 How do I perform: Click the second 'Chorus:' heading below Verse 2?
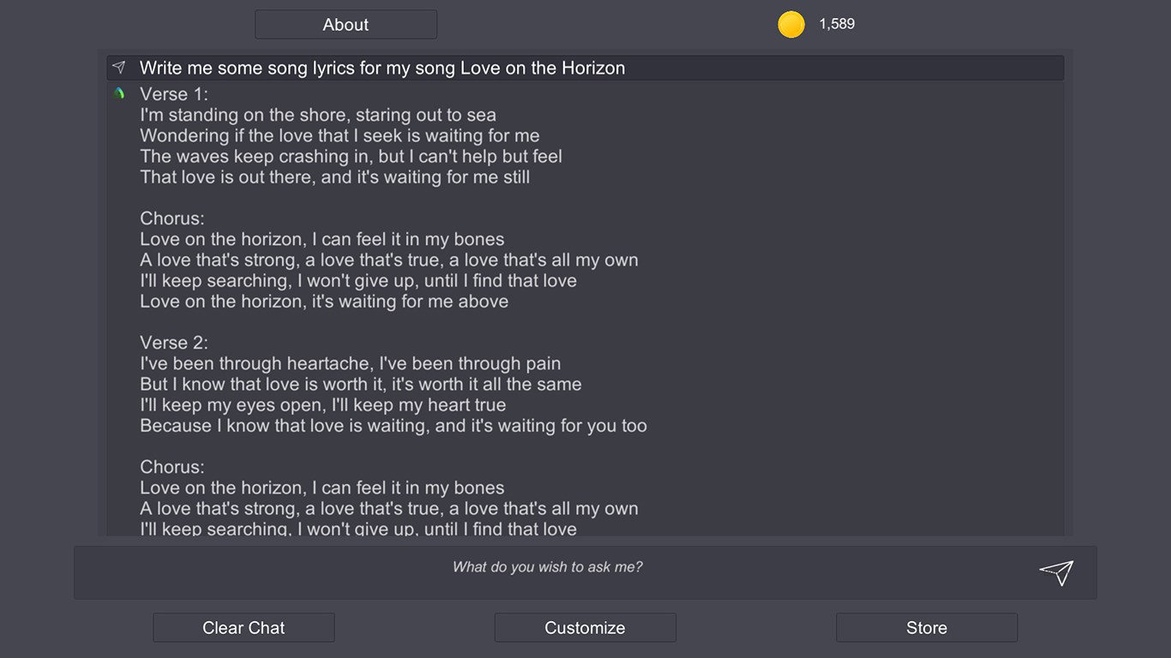[x=172, y=467]
